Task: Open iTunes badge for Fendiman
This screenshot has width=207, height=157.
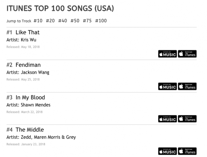Action: pyautogui.click(x=187, y=86)
